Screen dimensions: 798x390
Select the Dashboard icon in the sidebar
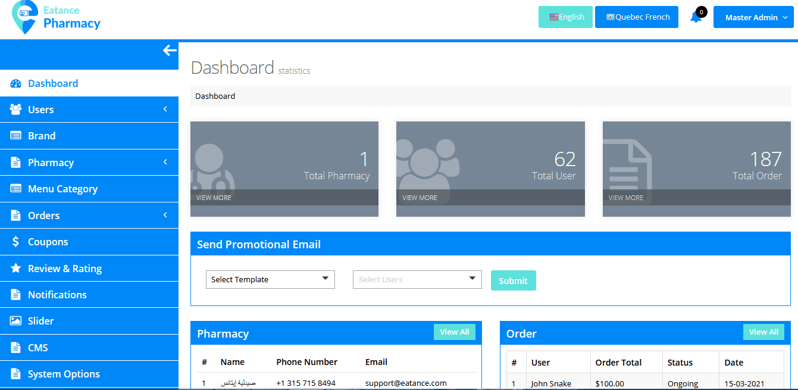16,83
